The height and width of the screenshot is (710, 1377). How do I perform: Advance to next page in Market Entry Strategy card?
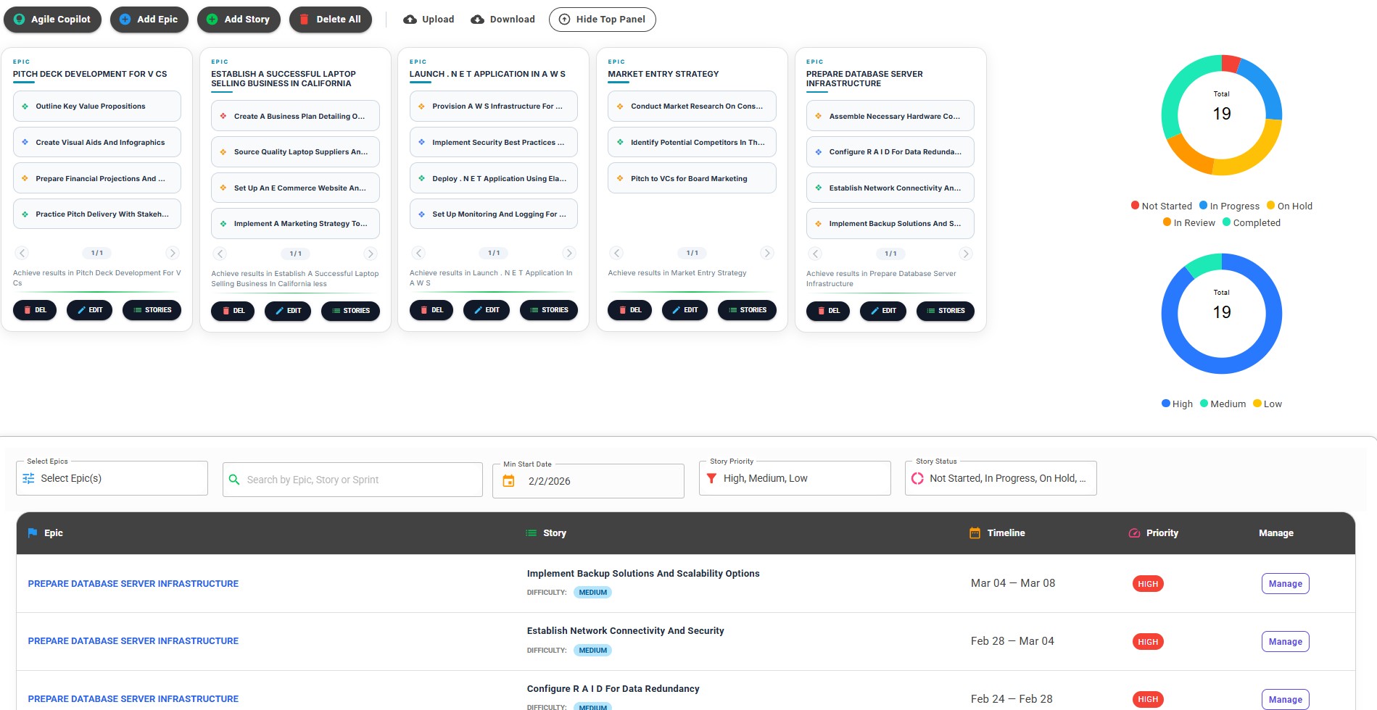(x=767, y=253)
